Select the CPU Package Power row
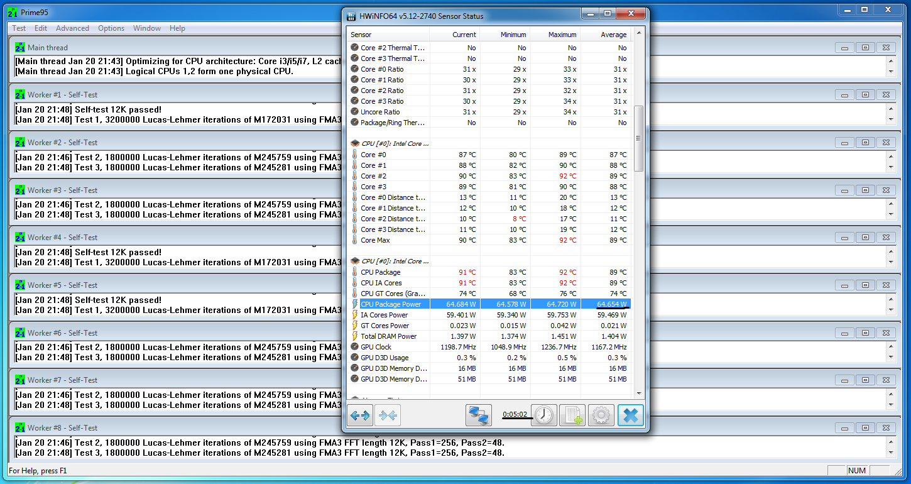This screenshot has width=911, height=484. click(x=489, y=304)
